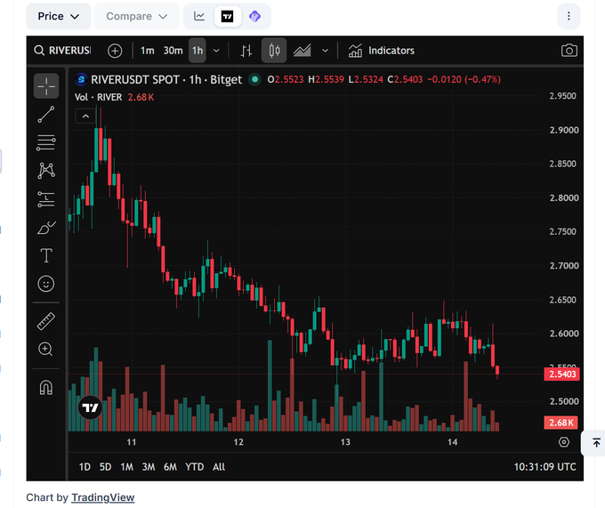Click the 2.9000 price axis label
This screenshot has height=508, width=605.
[x=564, y=130]
